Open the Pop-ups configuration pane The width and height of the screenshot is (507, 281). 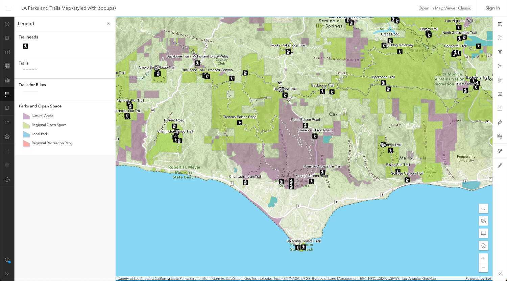tap(500, 94)
